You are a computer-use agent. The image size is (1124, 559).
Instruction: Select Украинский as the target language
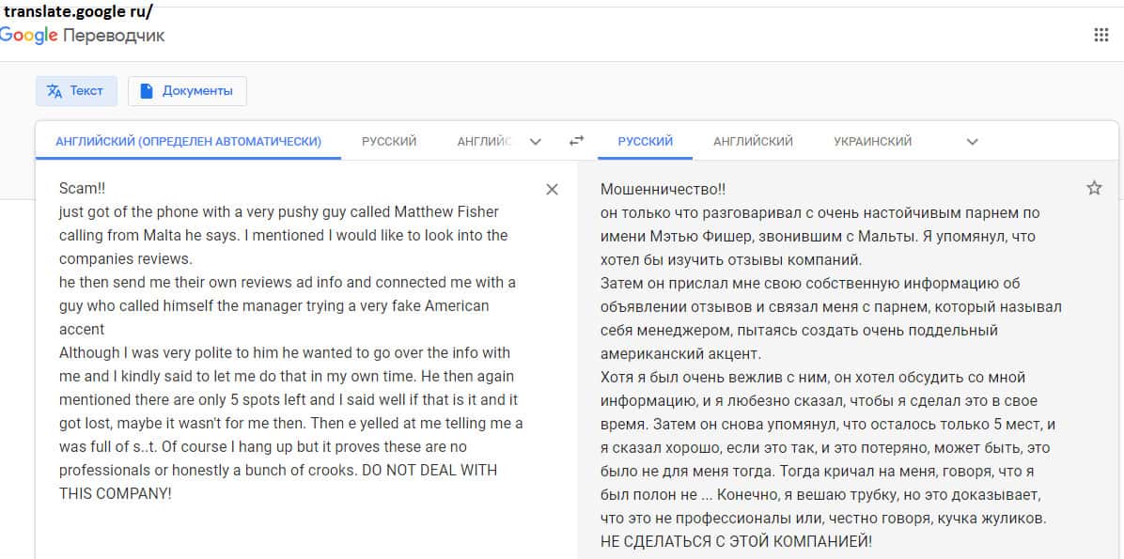click(872, 141)
